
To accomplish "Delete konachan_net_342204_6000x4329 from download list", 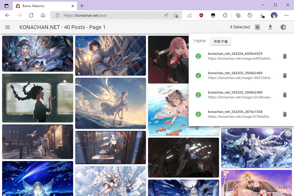I will click(x=285, y=56).
